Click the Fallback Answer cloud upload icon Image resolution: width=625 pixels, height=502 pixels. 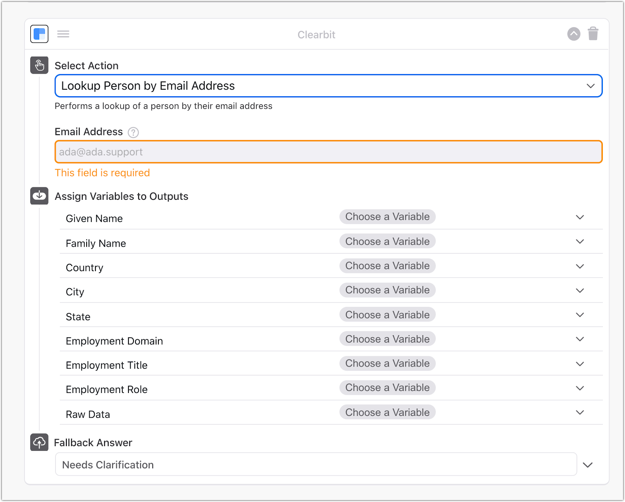click(39, 442)
